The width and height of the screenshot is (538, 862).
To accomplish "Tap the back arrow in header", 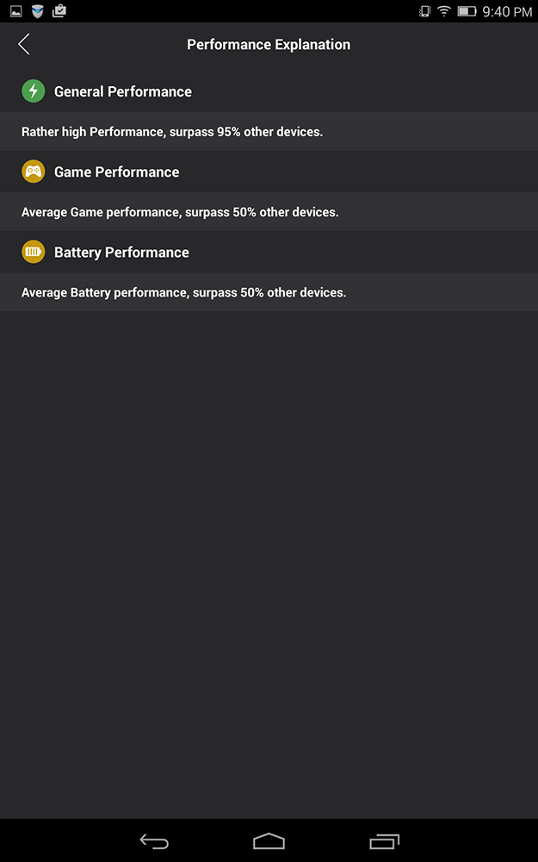I will pyautogui.click(x=23, y=44).
